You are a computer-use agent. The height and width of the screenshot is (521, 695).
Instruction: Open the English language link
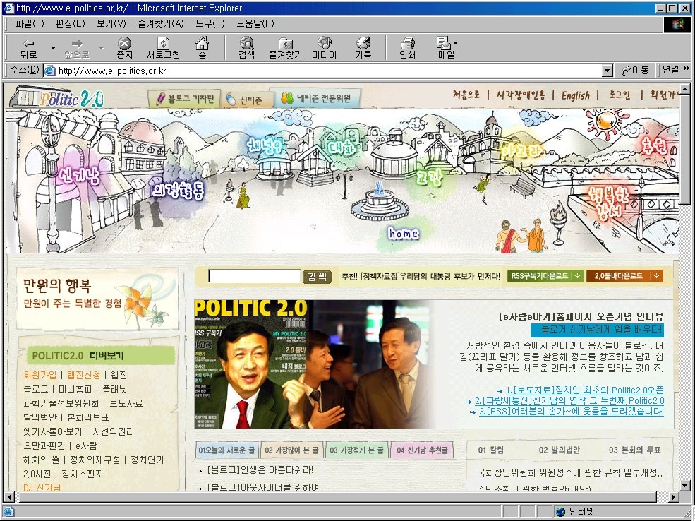(575, 96)
